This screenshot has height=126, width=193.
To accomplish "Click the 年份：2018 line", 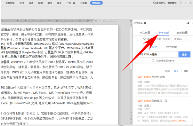I will coord(143,82).
